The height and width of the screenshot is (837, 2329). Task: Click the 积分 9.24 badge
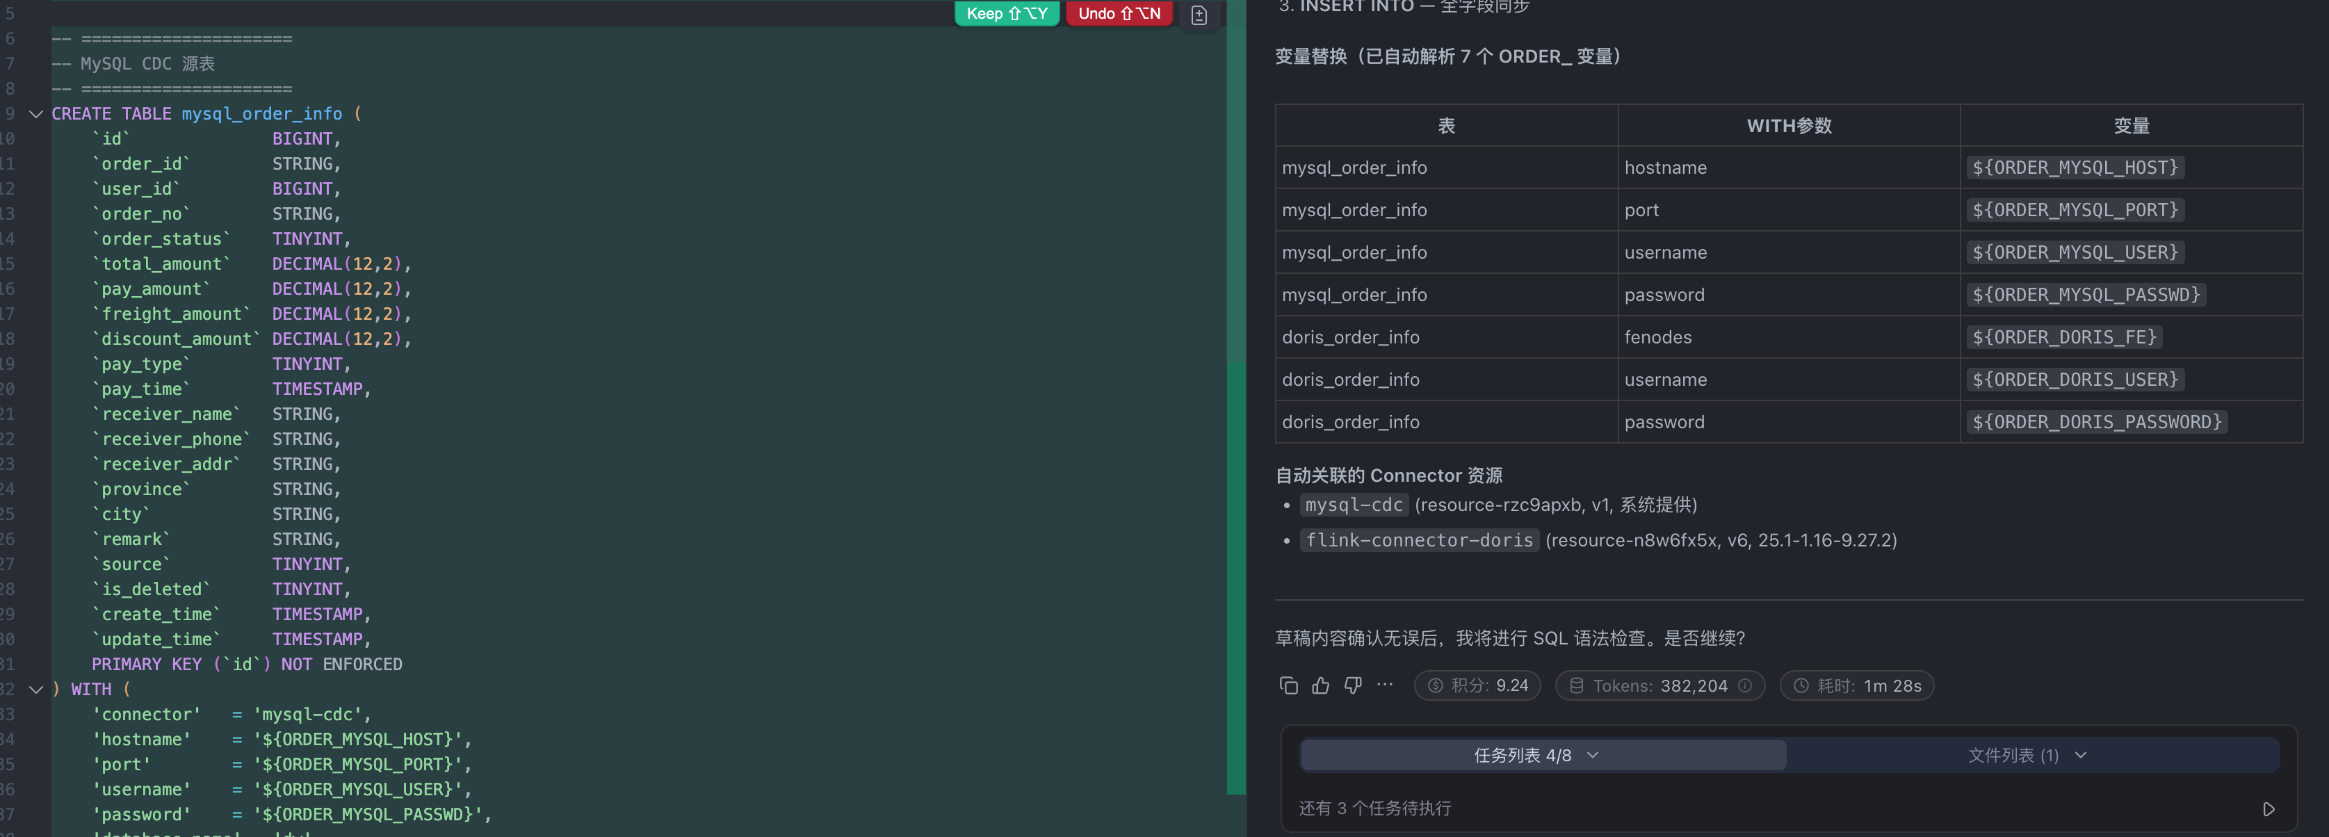1477,685
